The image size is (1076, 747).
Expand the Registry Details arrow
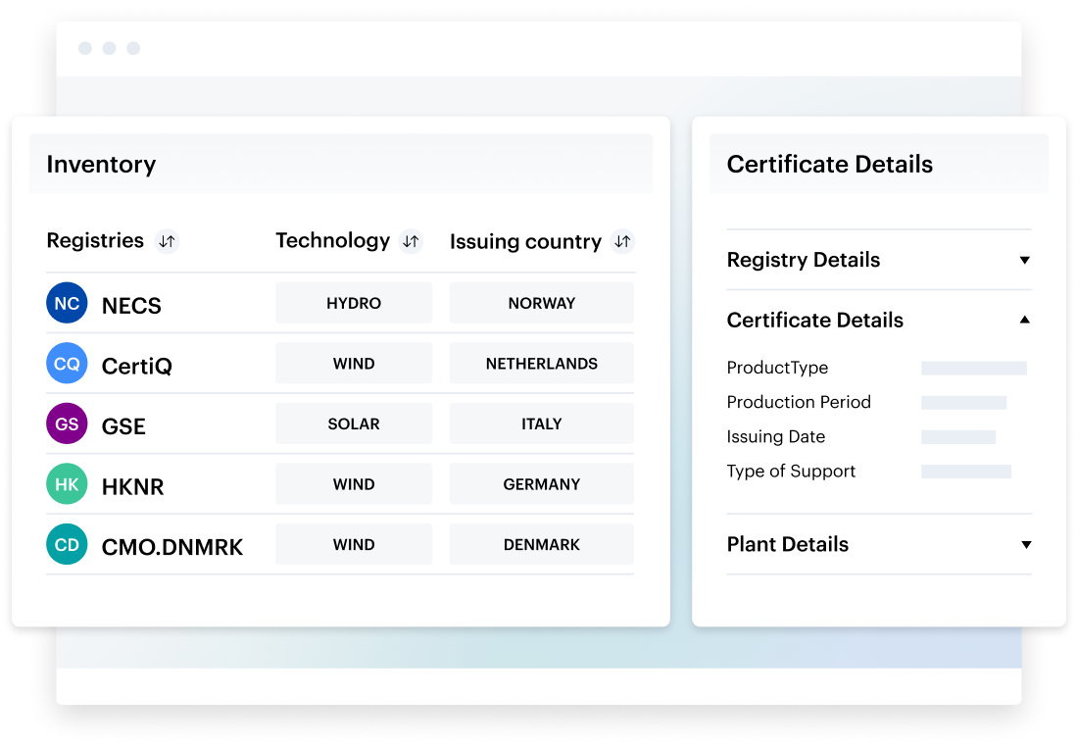click(1024, 260)
